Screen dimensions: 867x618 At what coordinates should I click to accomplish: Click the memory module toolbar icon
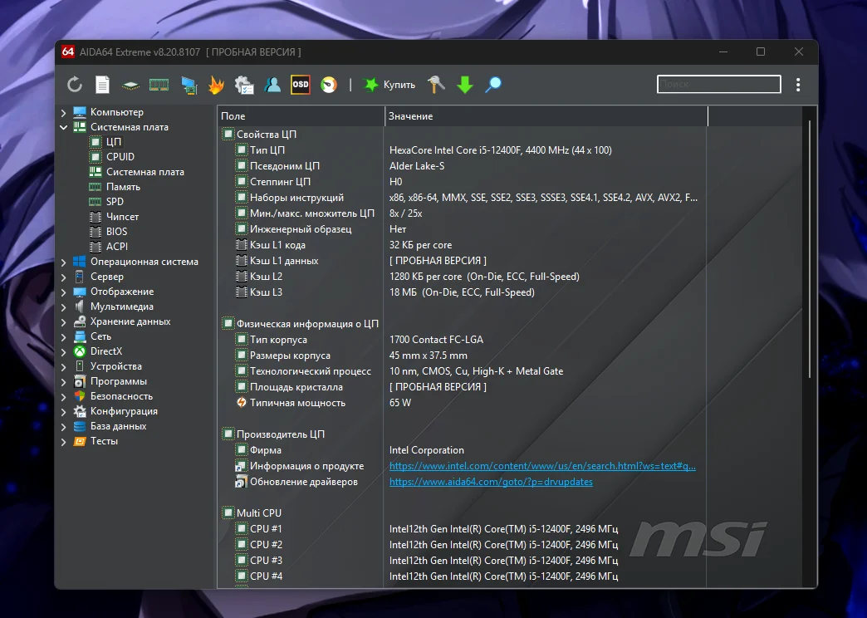[159, 85]
